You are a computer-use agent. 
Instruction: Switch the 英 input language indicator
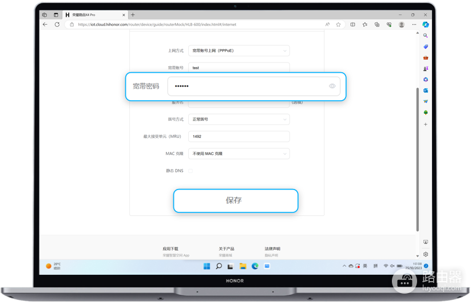(365, 266)
